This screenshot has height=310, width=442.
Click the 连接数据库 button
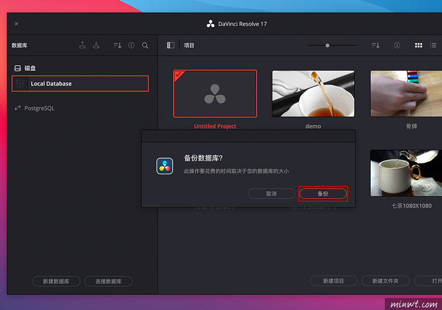pos(109,281)
